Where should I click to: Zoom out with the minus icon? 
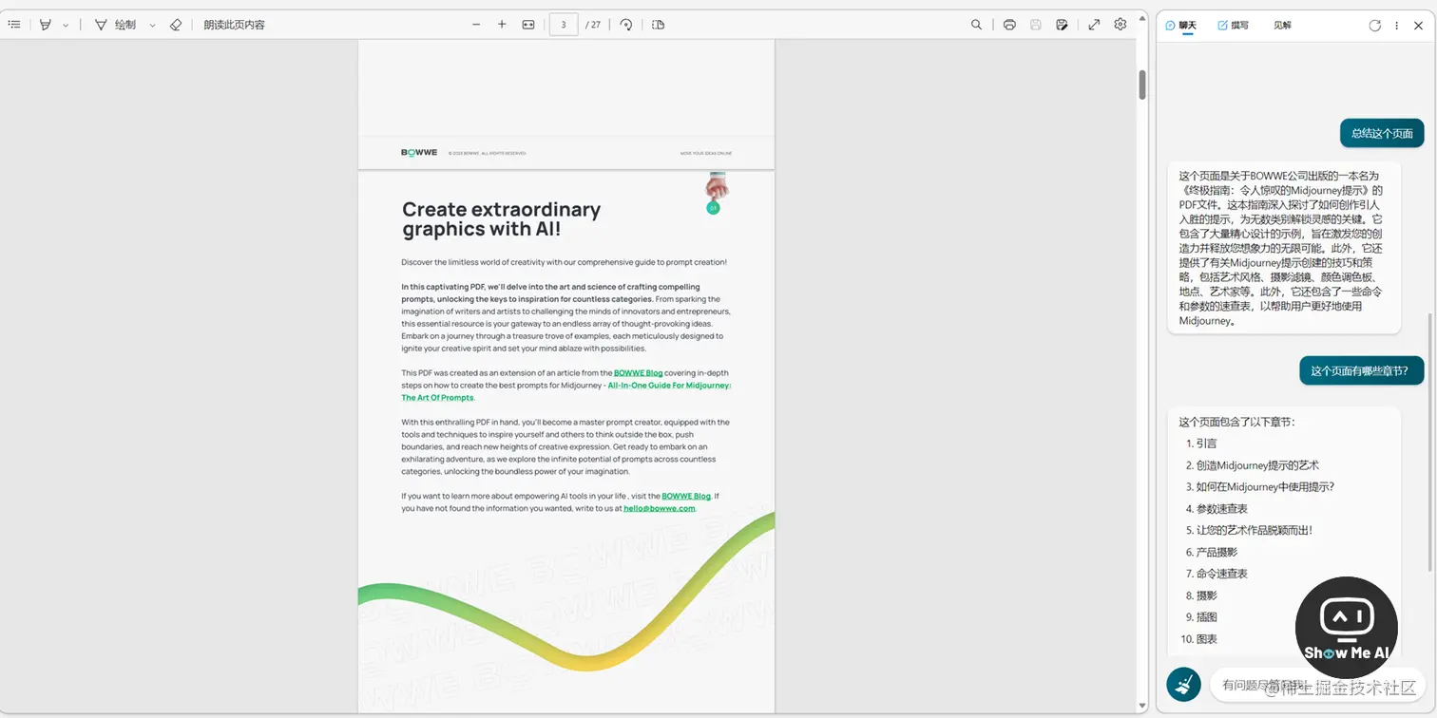tap(476, 25)
